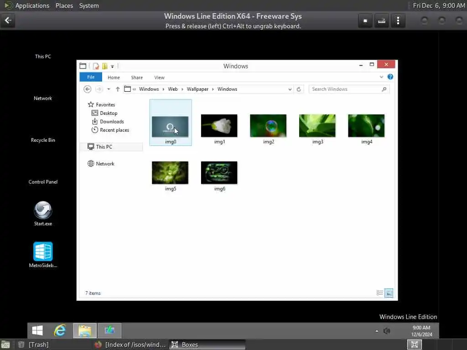Screen dimensions: 467x350
Task: Go forward with Explorer forward arrow
Action: point(99,89)
